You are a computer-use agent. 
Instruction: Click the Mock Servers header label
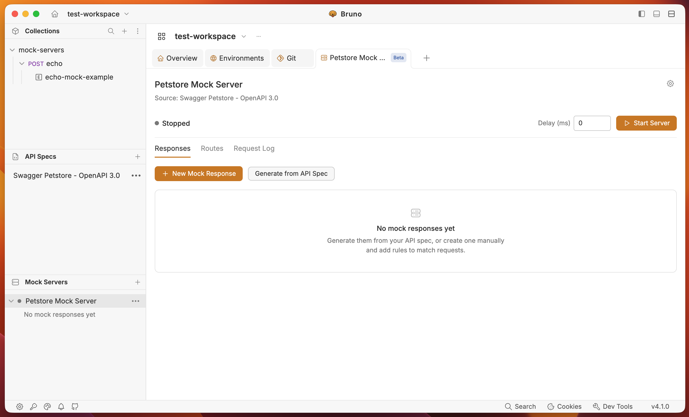pos(46,282)
